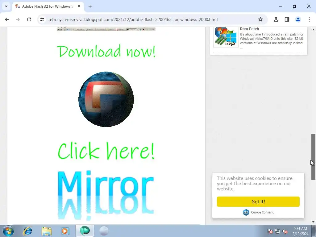316x237 pixels.
Task: Close the Adobe Flash tab
Action: (79, 6)
